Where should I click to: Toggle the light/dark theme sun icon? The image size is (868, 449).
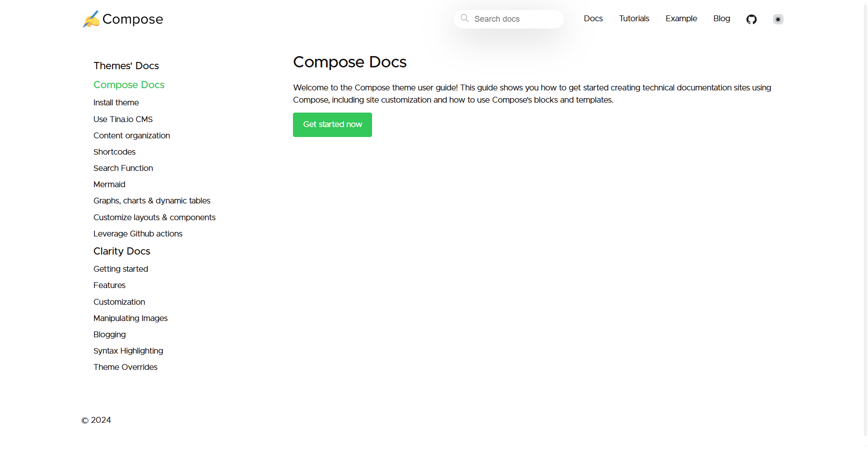pyautogui.click(x=778, y=19)
